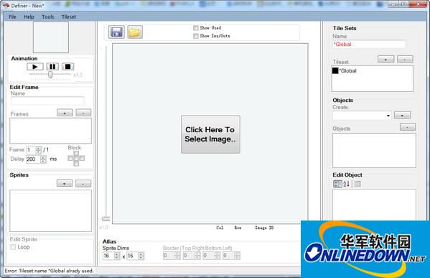Open the Tileset menu
Image resolution: width=430 pixels, height=278 pixels.
tap(69, 17)
